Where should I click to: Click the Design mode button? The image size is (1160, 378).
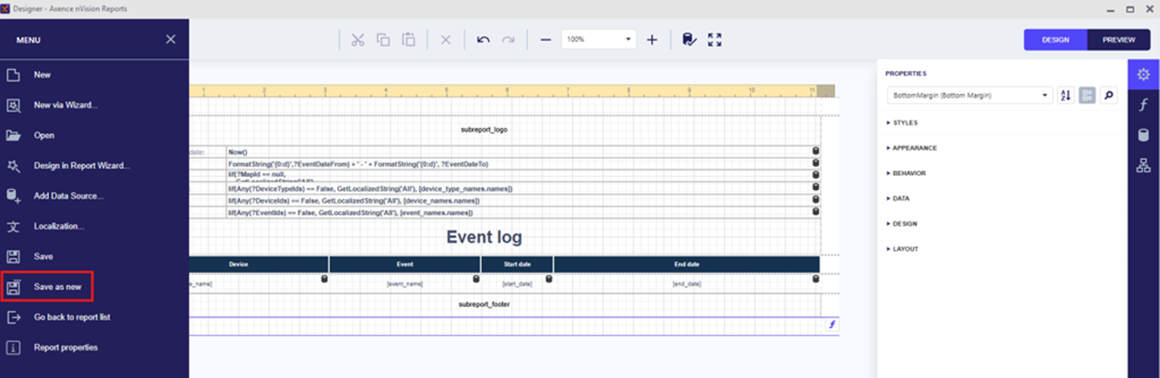(x=1055, y=40)
